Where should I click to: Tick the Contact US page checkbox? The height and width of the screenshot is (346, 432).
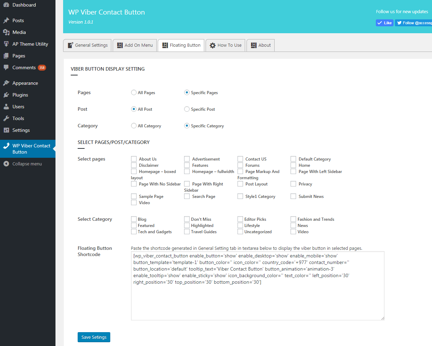[x=240, y=159]
